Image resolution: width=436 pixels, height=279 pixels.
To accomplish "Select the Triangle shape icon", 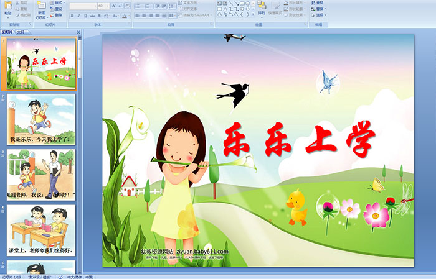I will (x=225, y=9).
